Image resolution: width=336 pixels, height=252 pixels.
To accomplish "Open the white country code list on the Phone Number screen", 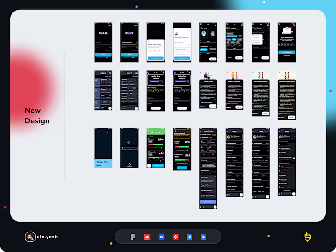I will coord(257,39).
